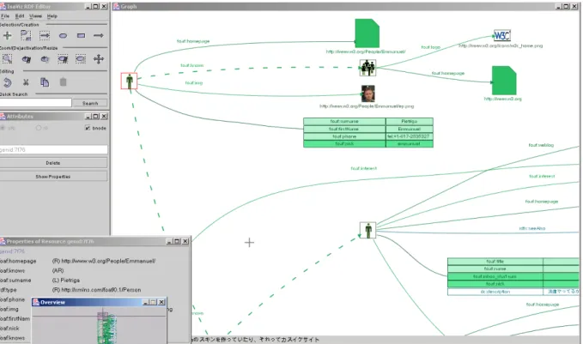The height and width of the screenshot is (344, 583).
Task: Click the emmanuel nick value cell
Action: 410,144
